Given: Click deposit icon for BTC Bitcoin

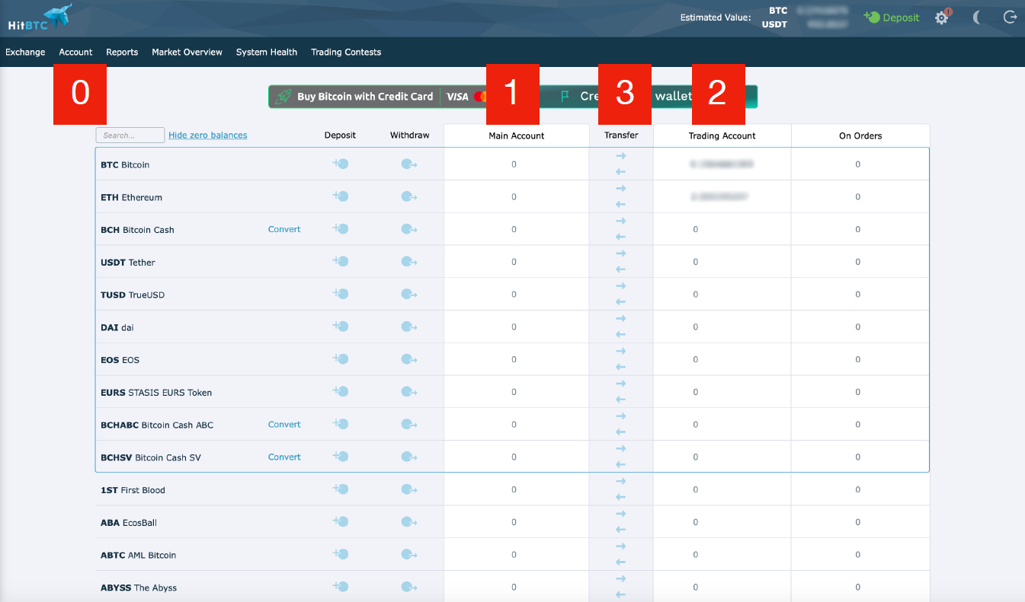Looking at the screenshot, I should pos(341,164).
